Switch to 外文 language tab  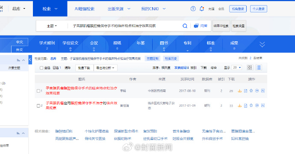[x=20, y=49]
